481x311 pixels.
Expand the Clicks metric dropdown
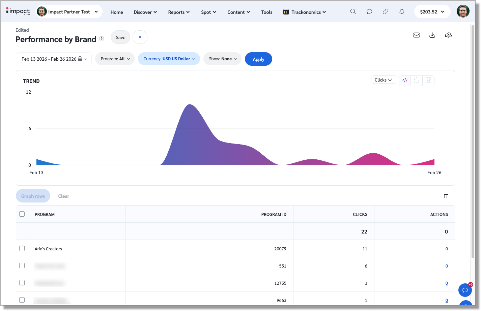point(384,80)
